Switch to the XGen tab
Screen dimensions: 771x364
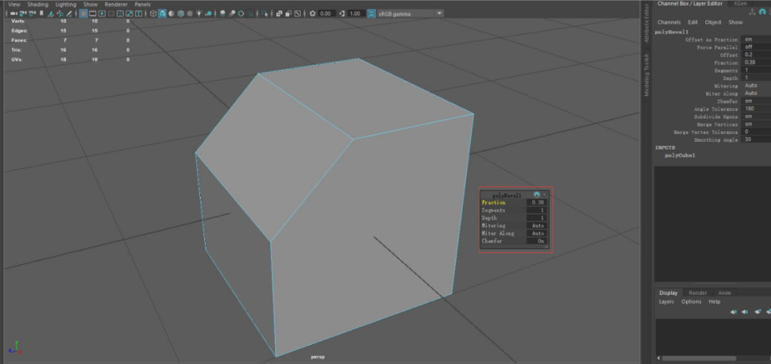click(x=740, y=4)
